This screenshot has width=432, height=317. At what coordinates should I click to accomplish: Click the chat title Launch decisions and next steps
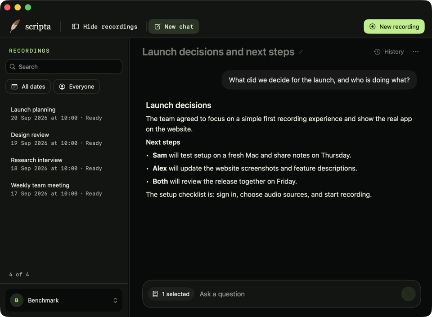(x=218, y=52)
